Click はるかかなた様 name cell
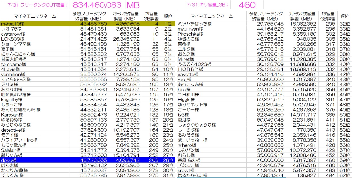 click(x=212, y=175)
